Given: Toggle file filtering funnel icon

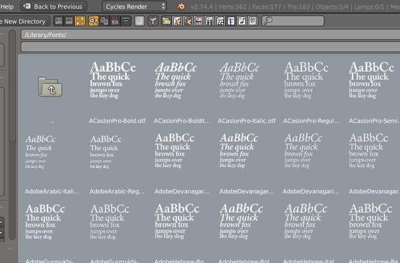Looking at the screenshot, I should tap(153, 21).
